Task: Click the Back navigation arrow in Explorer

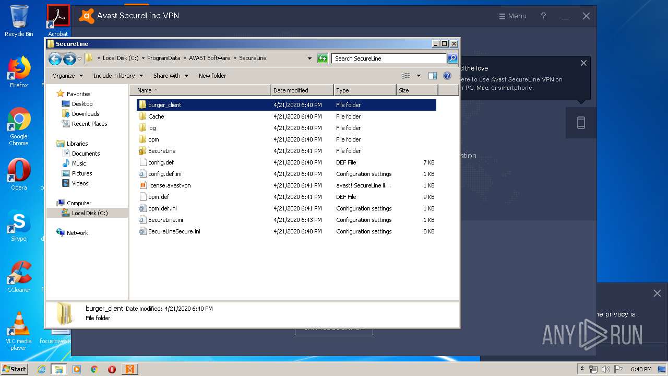Action: [55, 58]
